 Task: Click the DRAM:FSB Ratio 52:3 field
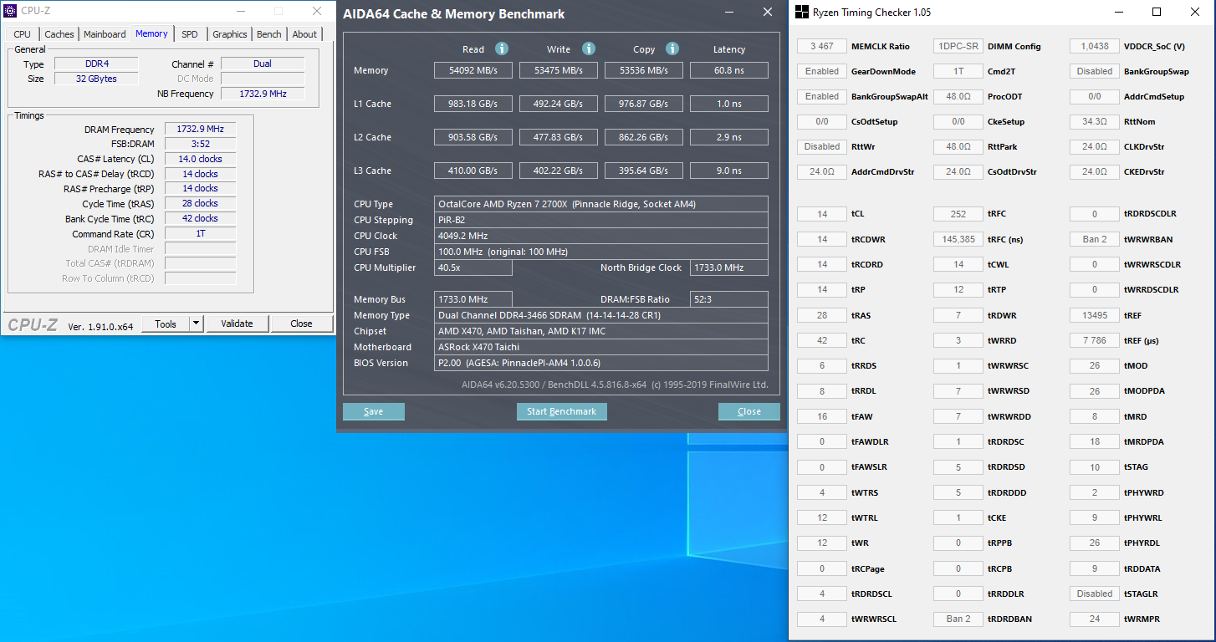point(729,299)
